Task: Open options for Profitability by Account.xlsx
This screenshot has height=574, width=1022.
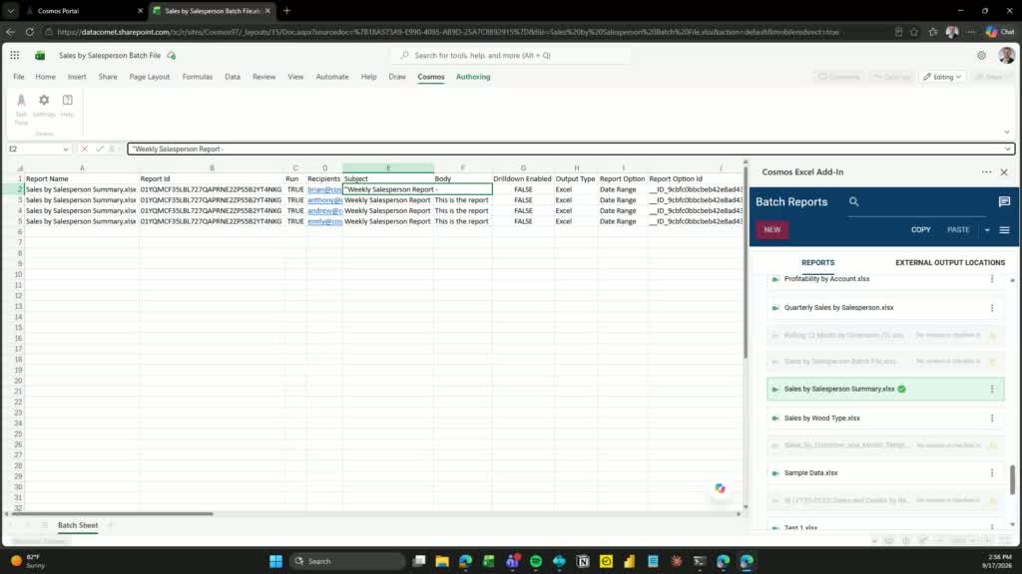Action: pyautogui.click(x=992, y=279)
